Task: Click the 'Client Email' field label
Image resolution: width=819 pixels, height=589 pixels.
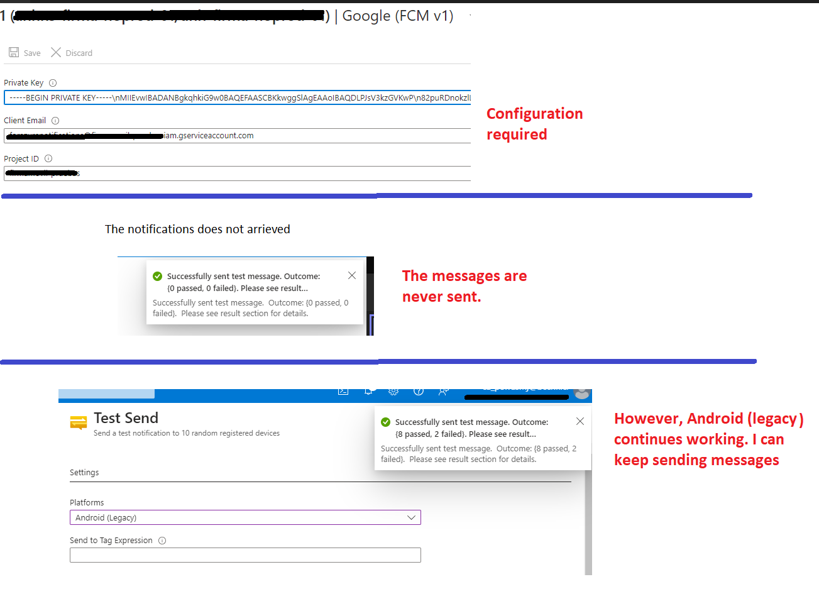Action: (25, 121)
